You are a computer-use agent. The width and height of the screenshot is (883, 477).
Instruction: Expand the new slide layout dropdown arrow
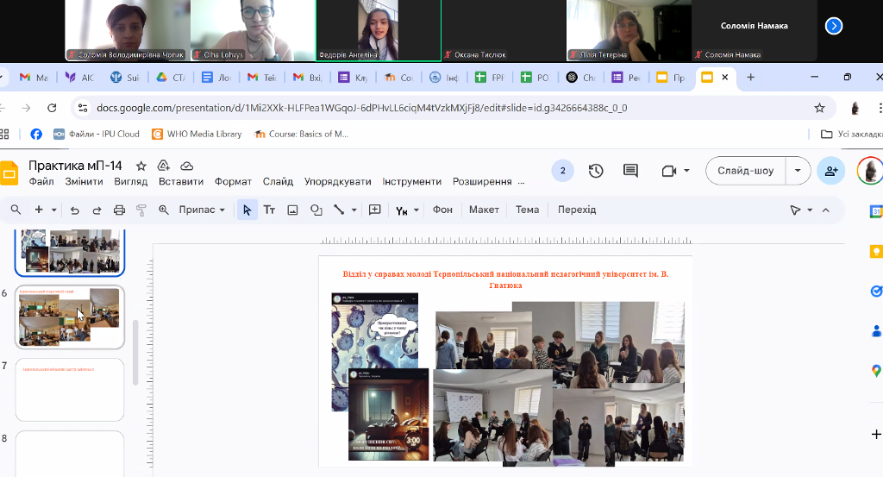click(x=54, y=210)
